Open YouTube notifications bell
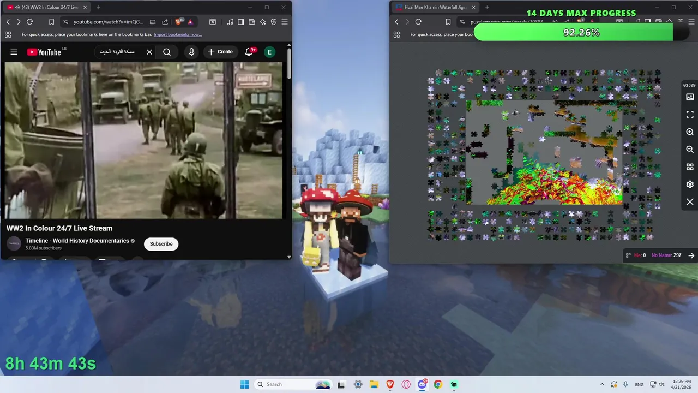 (249, 52)
